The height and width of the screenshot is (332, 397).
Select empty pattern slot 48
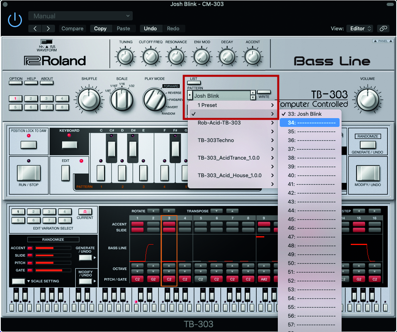tap(310, 245)
